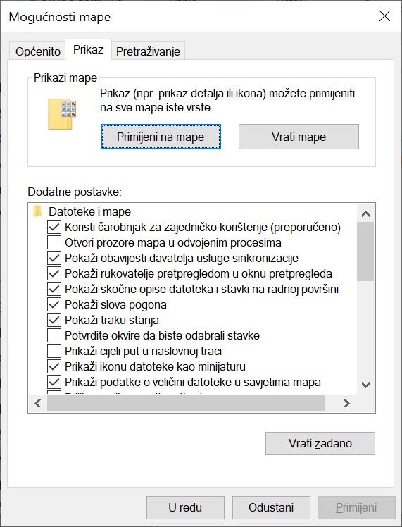Select the Datoteke i mape tree node
402x527 pixels.
point(89,212)
